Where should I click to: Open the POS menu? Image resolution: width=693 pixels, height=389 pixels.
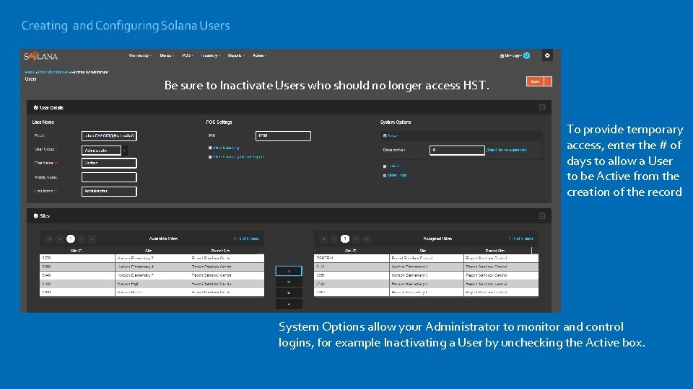click(188, 55)
